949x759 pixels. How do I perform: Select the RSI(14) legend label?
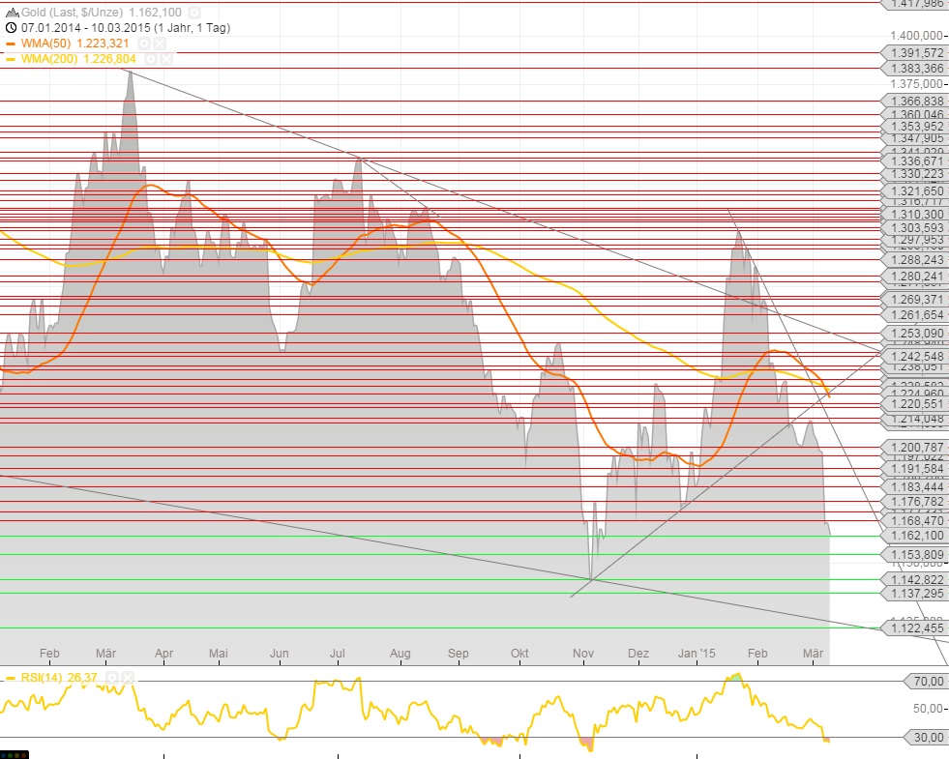click(43, 677)
